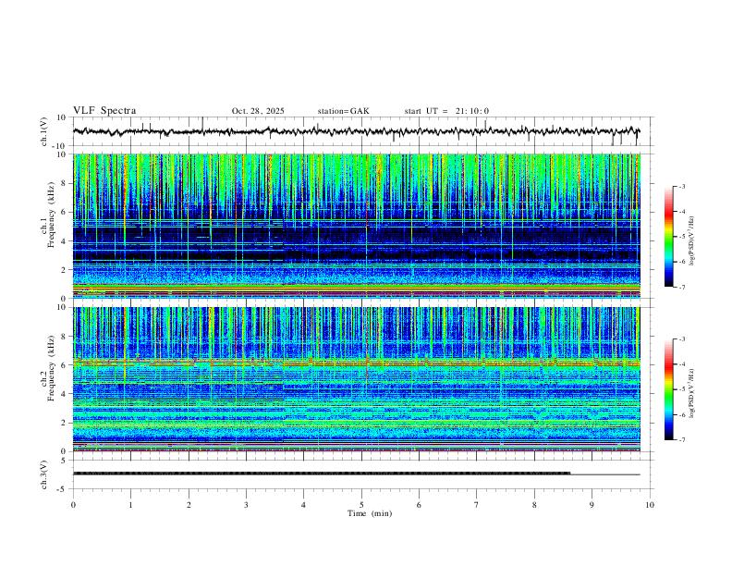
Task: Click the "2" kHz tick of ch.2 spectrogram
Action: point(64,423)
